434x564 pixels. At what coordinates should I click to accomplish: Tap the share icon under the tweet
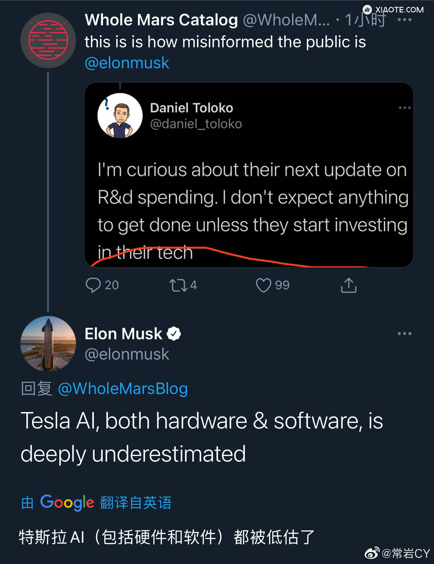(348, 285)
